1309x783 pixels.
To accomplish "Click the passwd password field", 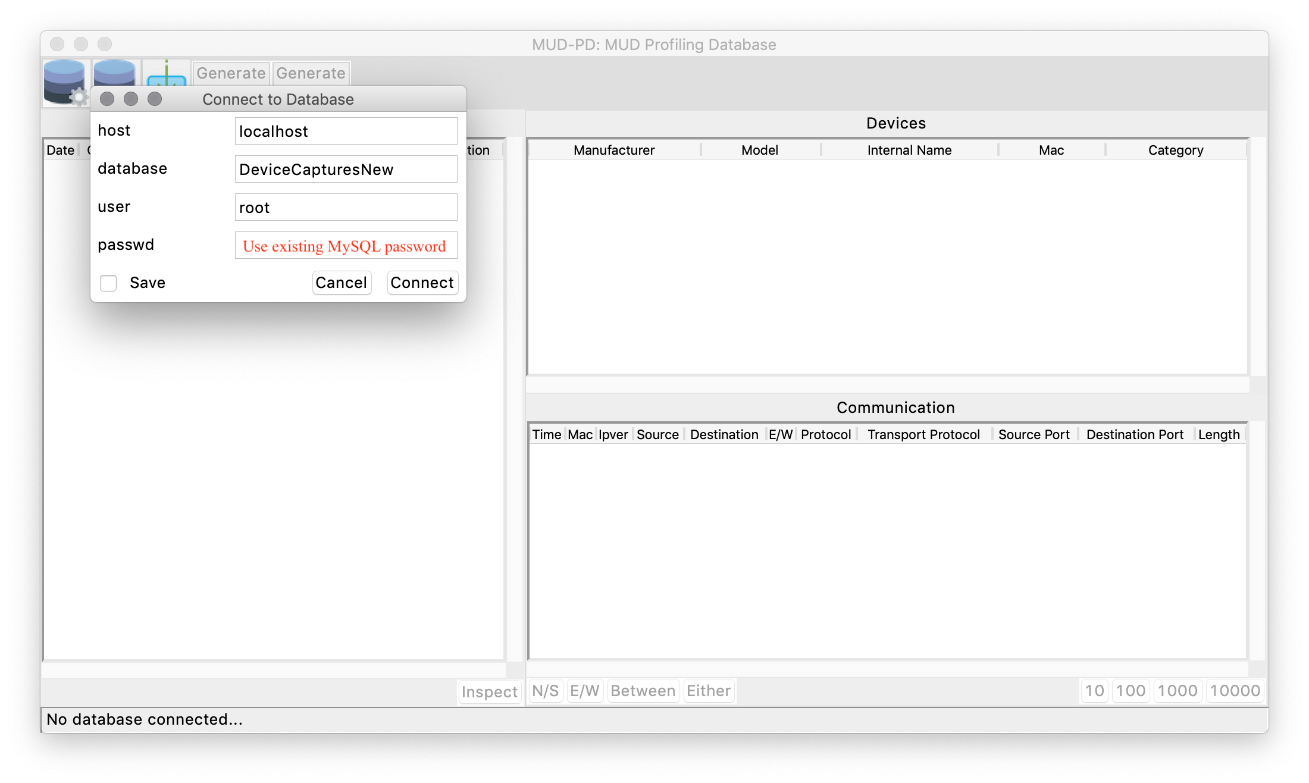I will [346, 246].
